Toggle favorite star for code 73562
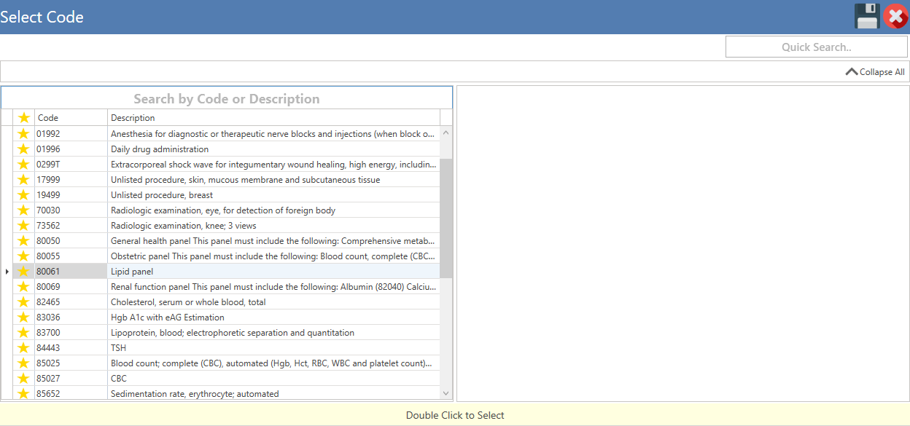 coord(24,226)
